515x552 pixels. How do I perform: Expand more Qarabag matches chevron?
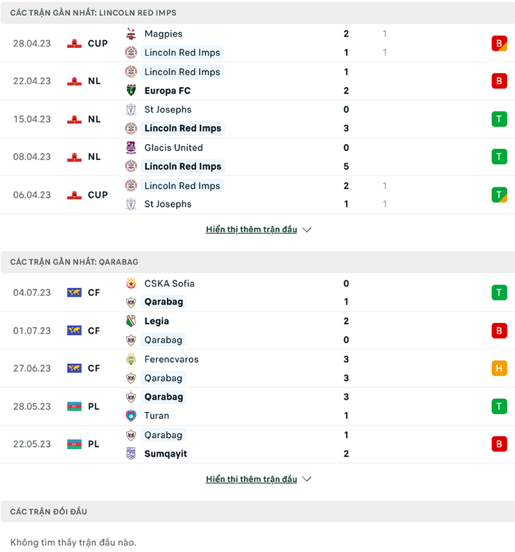coord(307,480)
